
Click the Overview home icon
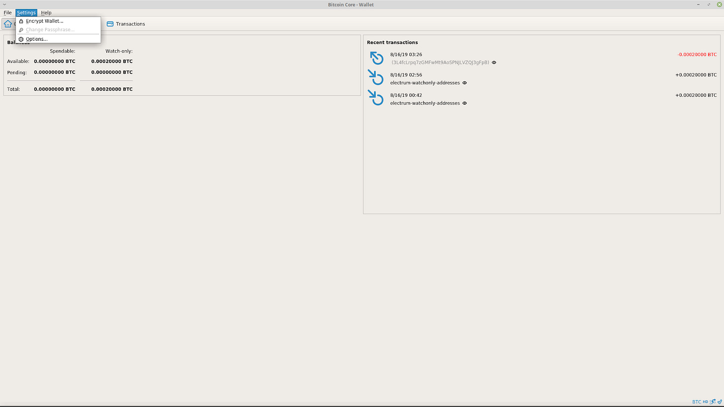tap(8, 24)
